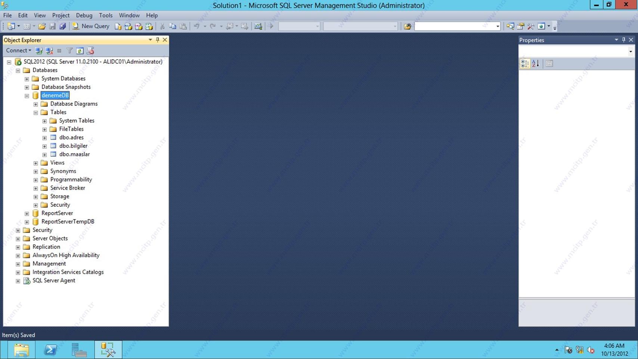Select the ReportServerTempDB database
Screen dimensions: 638x359
68,221
